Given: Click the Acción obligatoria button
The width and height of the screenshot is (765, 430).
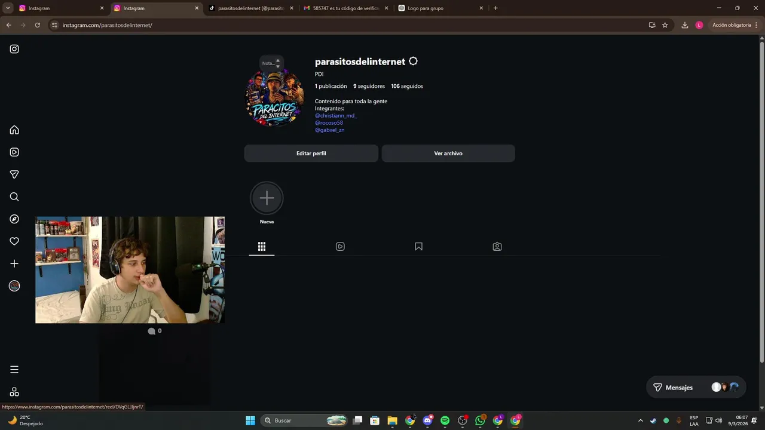Looking at the screenshot, I should [735, 25].
